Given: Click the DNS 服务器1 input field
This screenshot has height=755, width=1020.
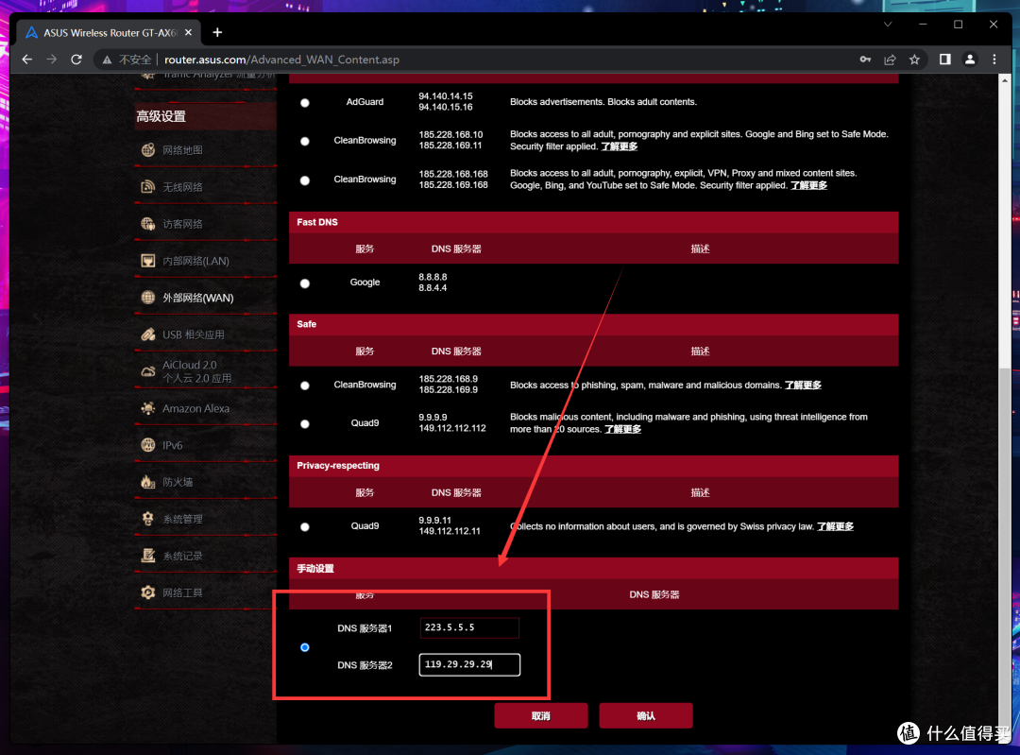Looking at the screenshot, I should pos(470,627).
